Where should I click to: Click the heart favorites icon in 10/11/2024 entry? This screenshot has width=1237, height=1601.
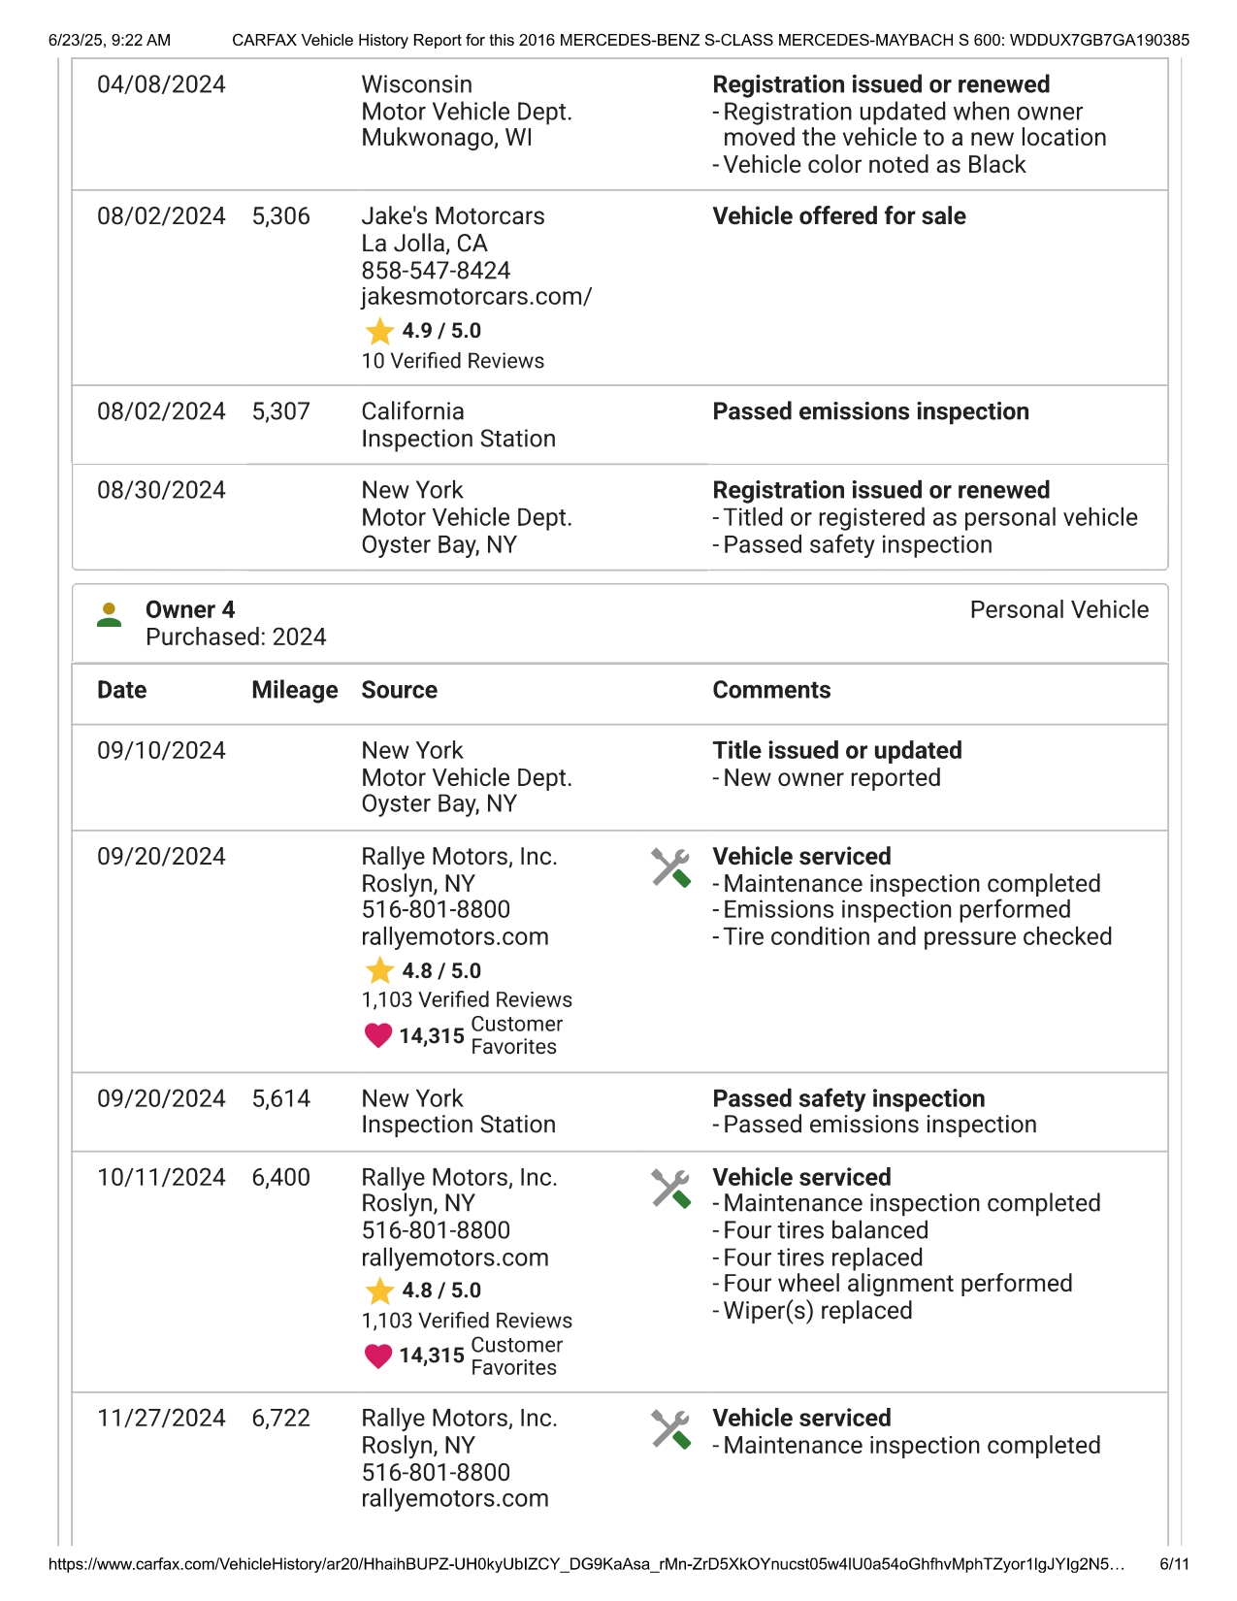pyautogui.click(x=378, y=1356)
